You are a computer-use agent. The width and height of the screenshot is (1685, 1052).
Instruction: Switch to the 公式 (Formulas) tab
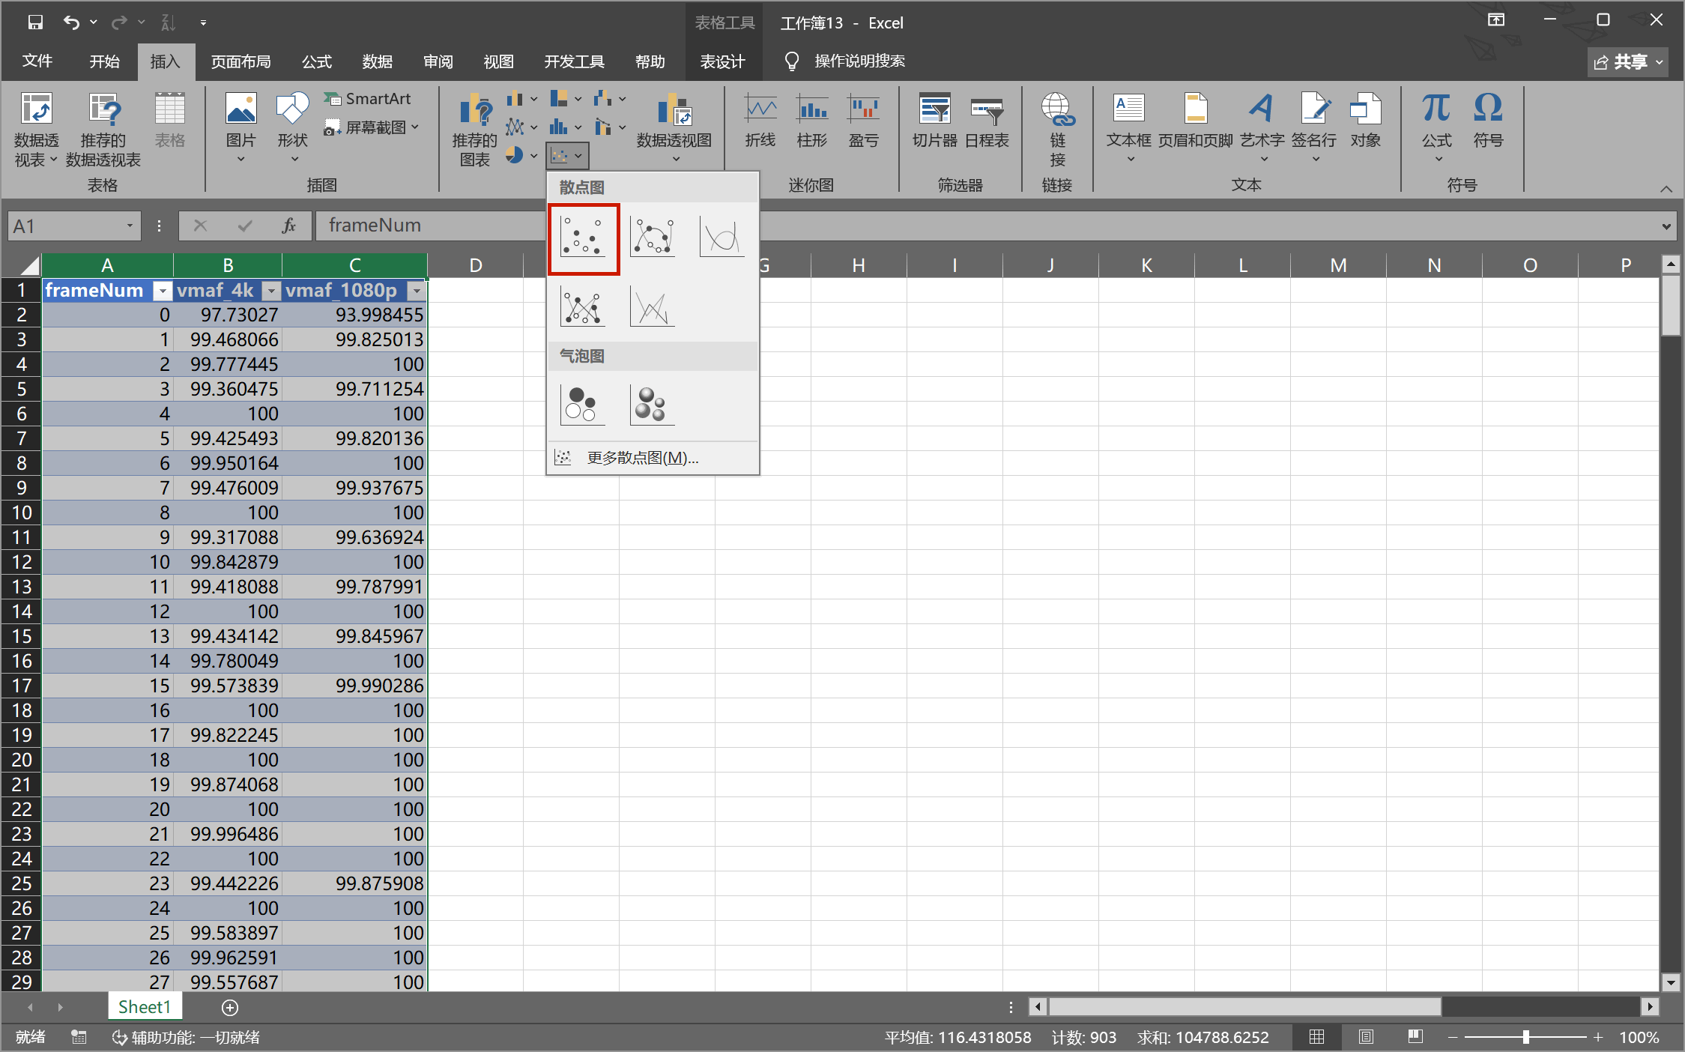317,61
